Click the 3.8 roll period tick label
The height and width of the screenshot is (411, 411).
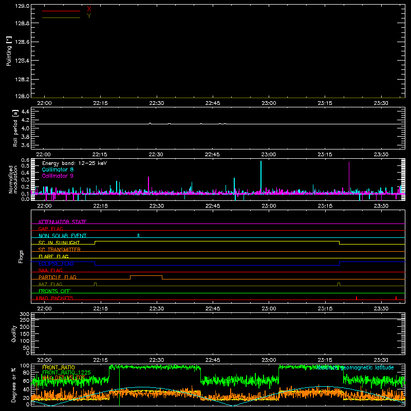pos(25,137)
